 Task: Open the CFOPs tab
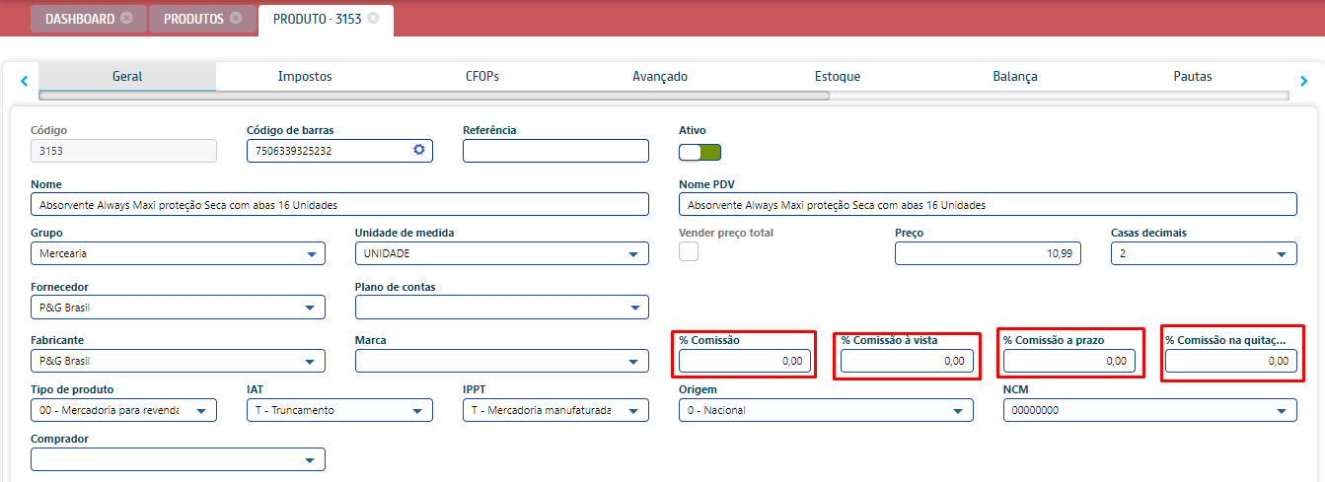483,77
